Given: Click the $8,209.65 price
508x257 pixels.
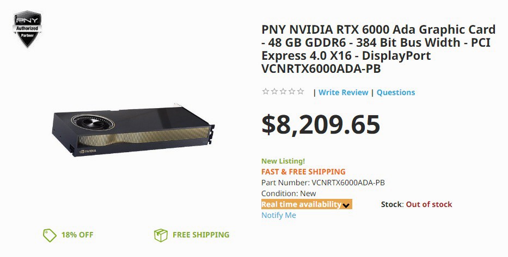Looking at the screenshot, I should pos(320,124).
